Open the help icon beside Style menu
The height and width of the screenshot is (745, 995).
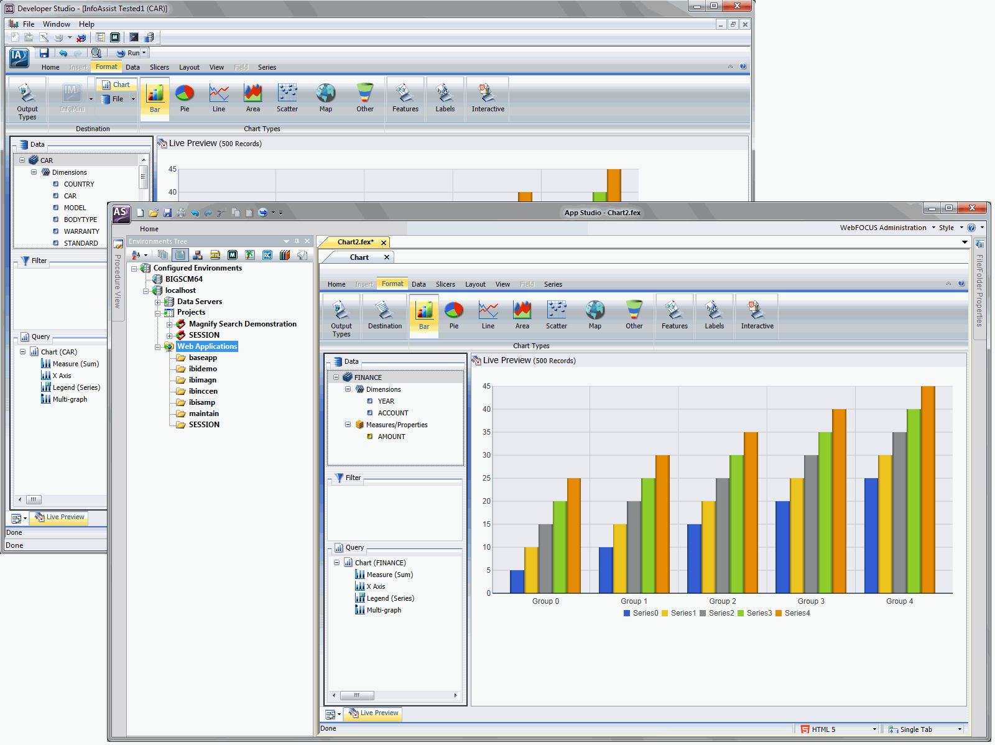(971, 228)
